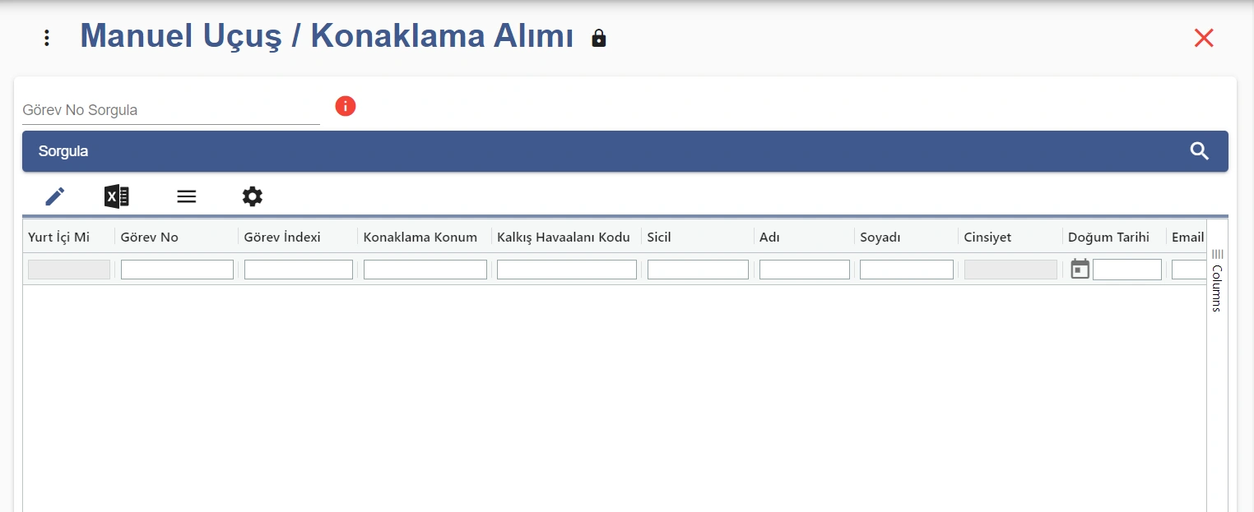Sort by Doğum Tarihi column header
The height and width of the screenshot is (512, 1254).
click(1108, 238)
